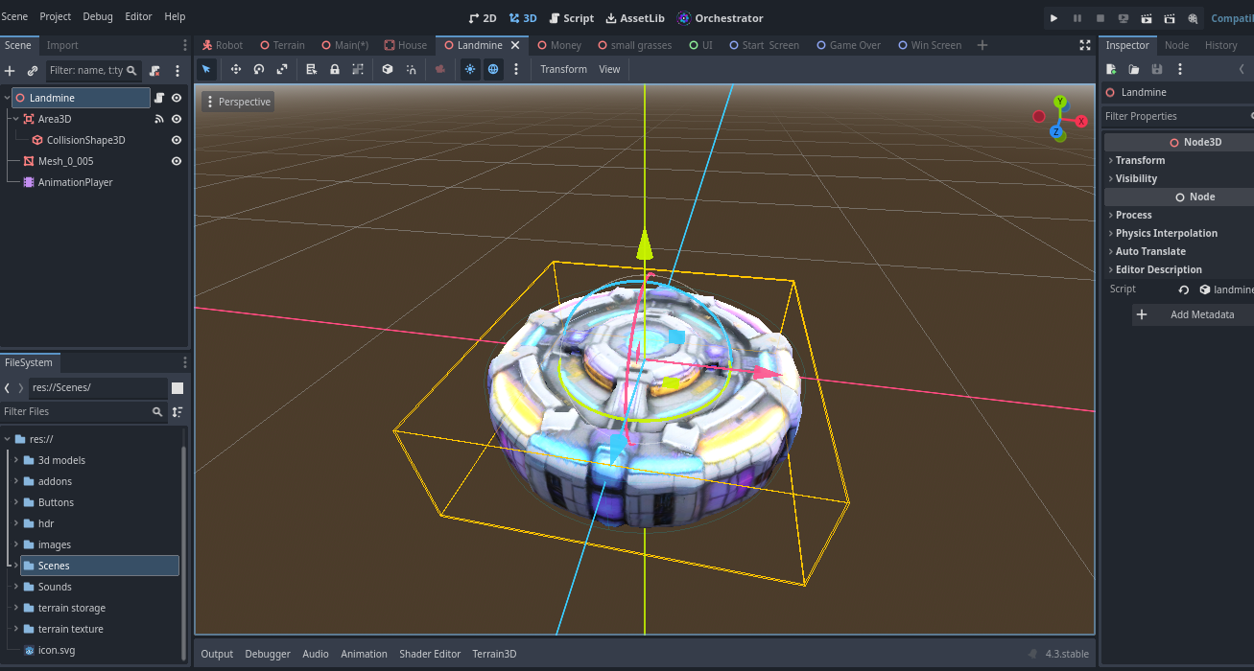This screenshot has height=671, width=1254.
Task: Switch to the Terrain scene tab
Action: [282, 45]
